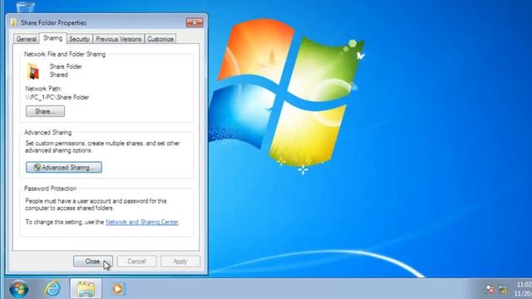The image size is (532, 299).
Task: Click the Share... button
Action: click(45, 111)
